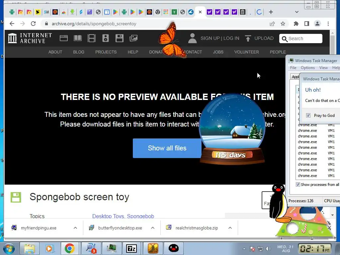Open the Windows Start orb
Viewport: 340px width, 255px height.
coord(9,248)
